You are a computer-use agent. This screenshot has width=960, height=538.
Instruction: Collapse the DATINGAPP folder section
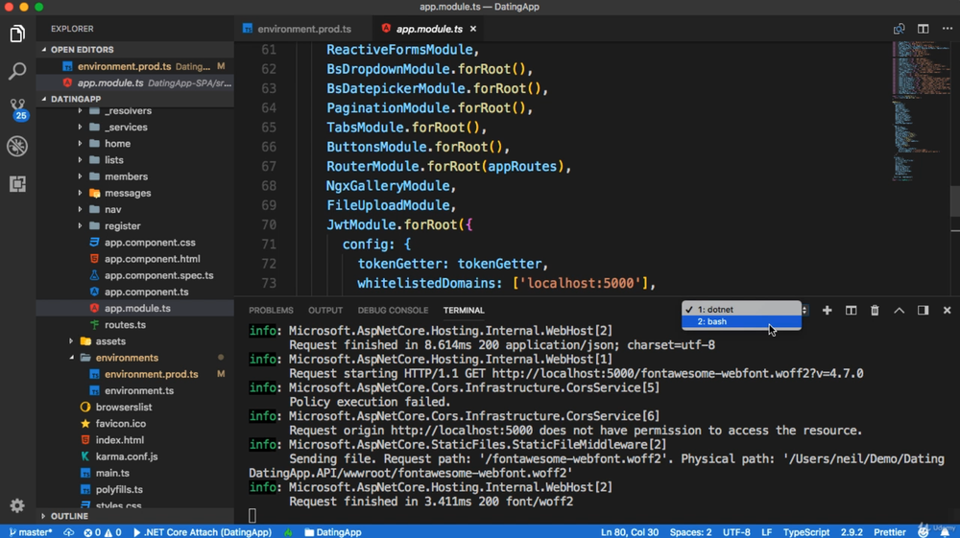point(134,99)
